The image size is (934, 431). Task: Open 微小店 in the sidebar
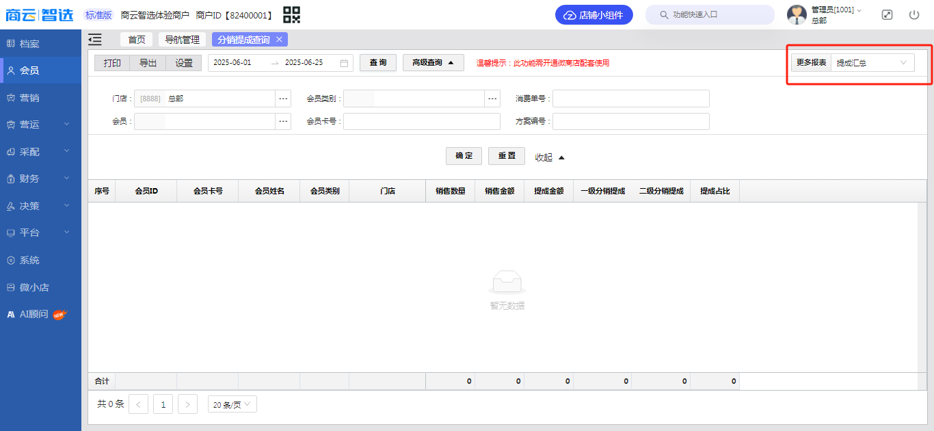click(x=40, y=287)
